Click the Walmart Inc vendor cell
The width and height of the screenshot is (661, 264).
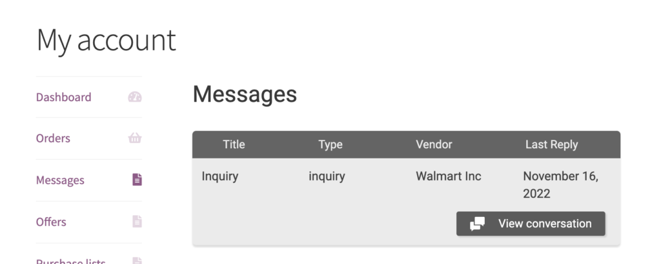point(449,176)
